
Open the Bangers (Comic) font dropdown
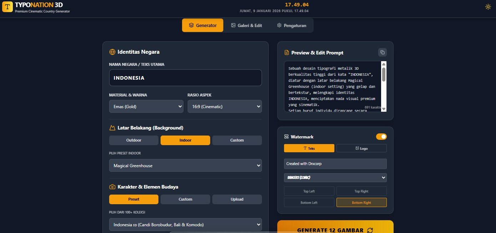coord(335,178)
